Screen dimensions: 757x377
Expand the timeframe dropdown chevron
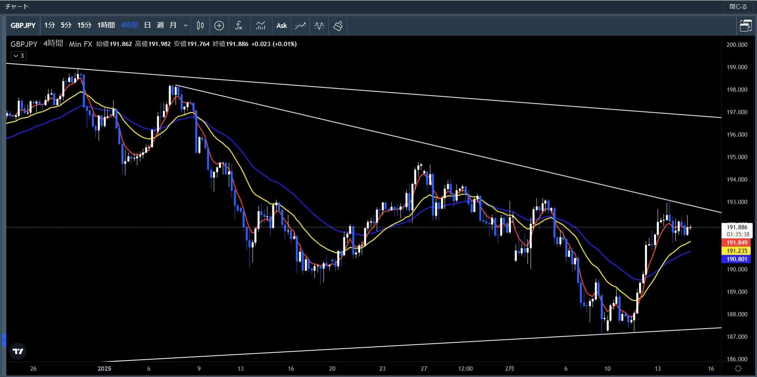(186, 26)
